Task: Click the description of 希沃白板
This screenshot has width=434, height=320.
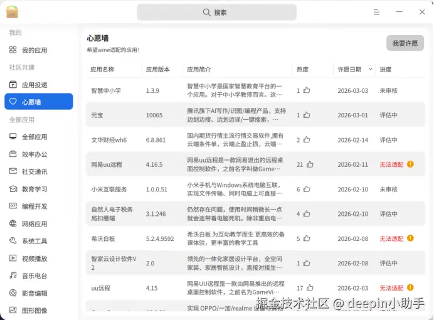Action: click(x=236, y=238)
